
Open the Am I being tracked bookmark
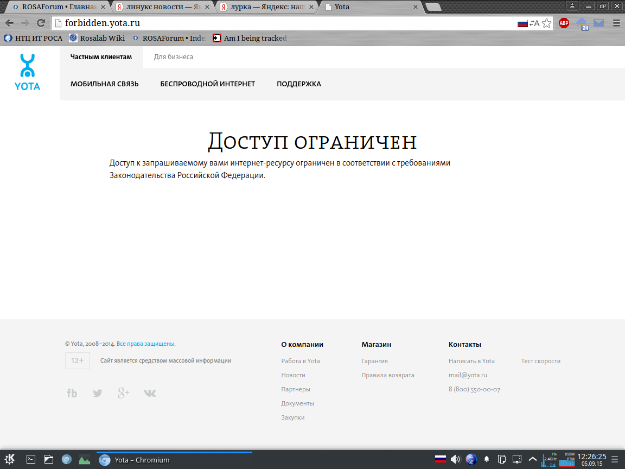click(x=250, y=39)
